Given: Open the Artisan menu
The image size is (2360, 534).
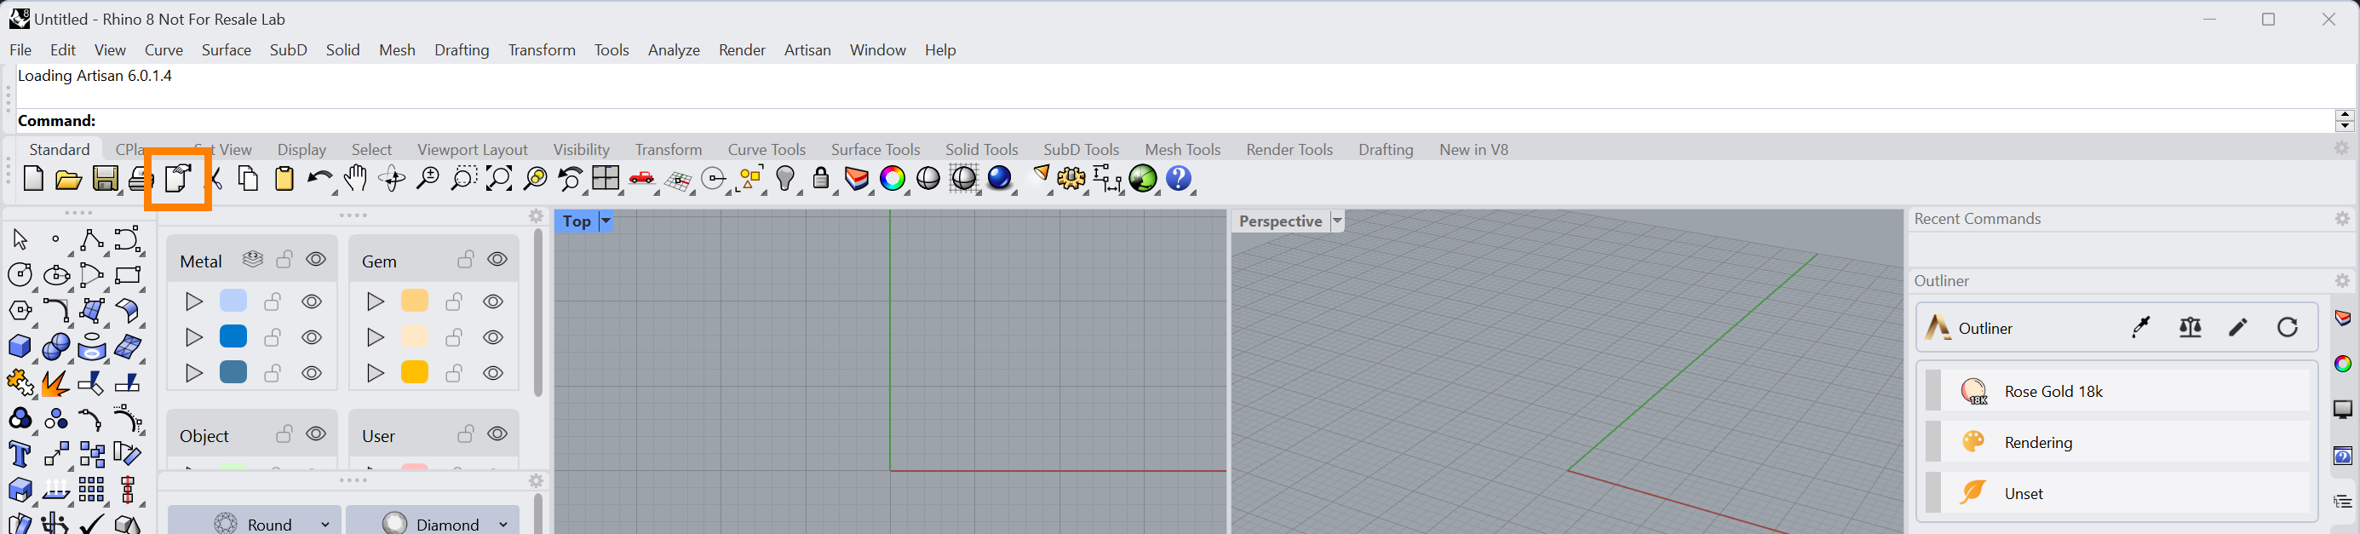Looking at the screenshot, I should (807, 50).
